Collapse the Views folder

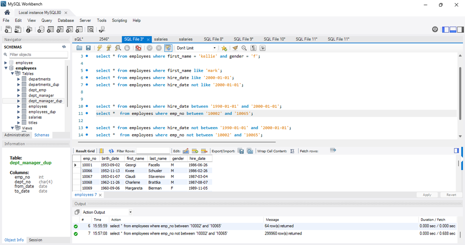tap(12, 128)
